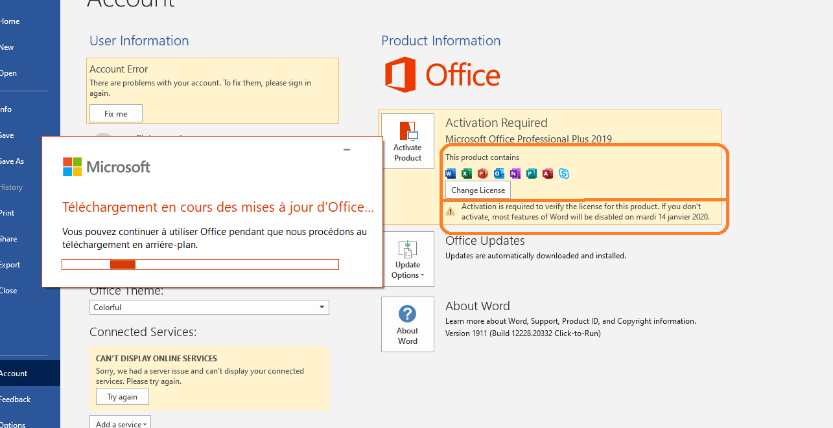Click the yellow activation warning triangle icon
Viewport: 833px width, 428px height.
[x=450, y=211]
